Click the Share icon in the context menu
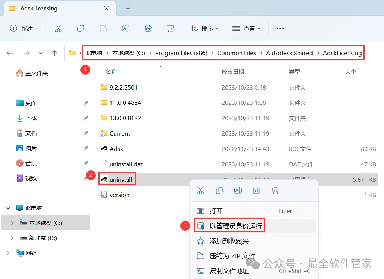This screenshot has width=384, height=279. [x=257, y=191]
